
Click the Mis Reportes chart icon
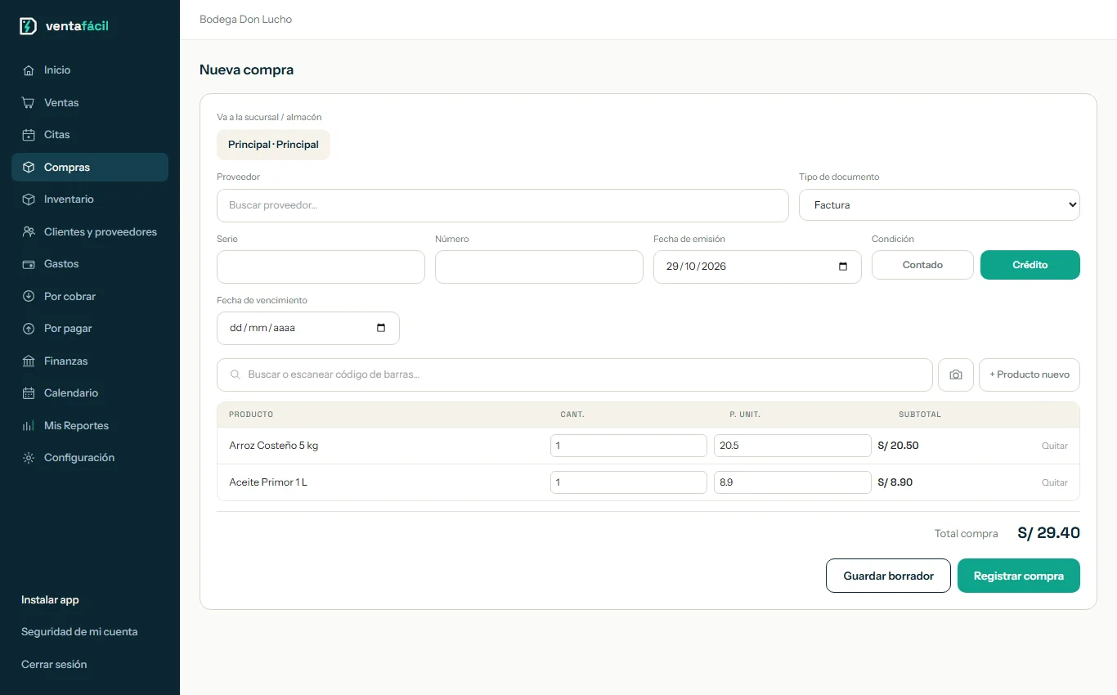pyautogui.click(x=29, y=426)
